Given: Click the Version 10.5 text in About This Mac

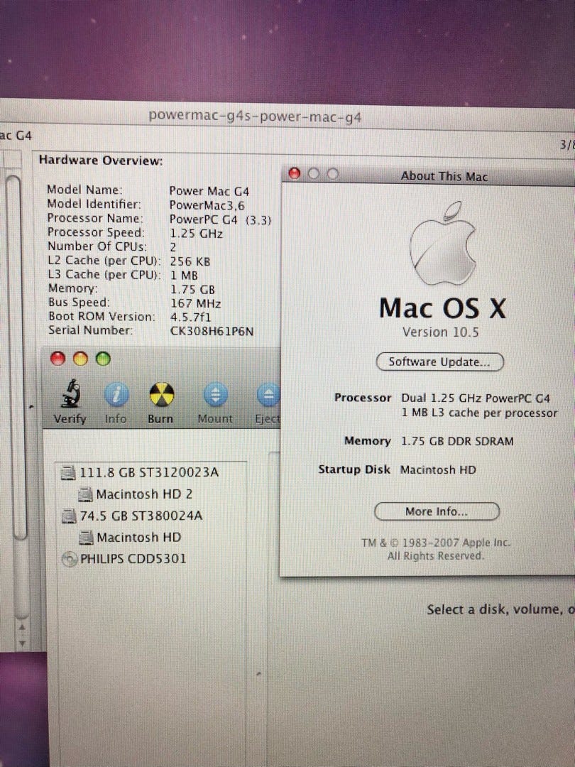Looking at the screenshot, I should 441,332.
